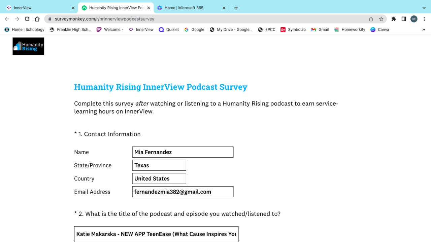
Task: Click the Humanity Rising logo
Action: pyautogui.click(x=28, y=46)
